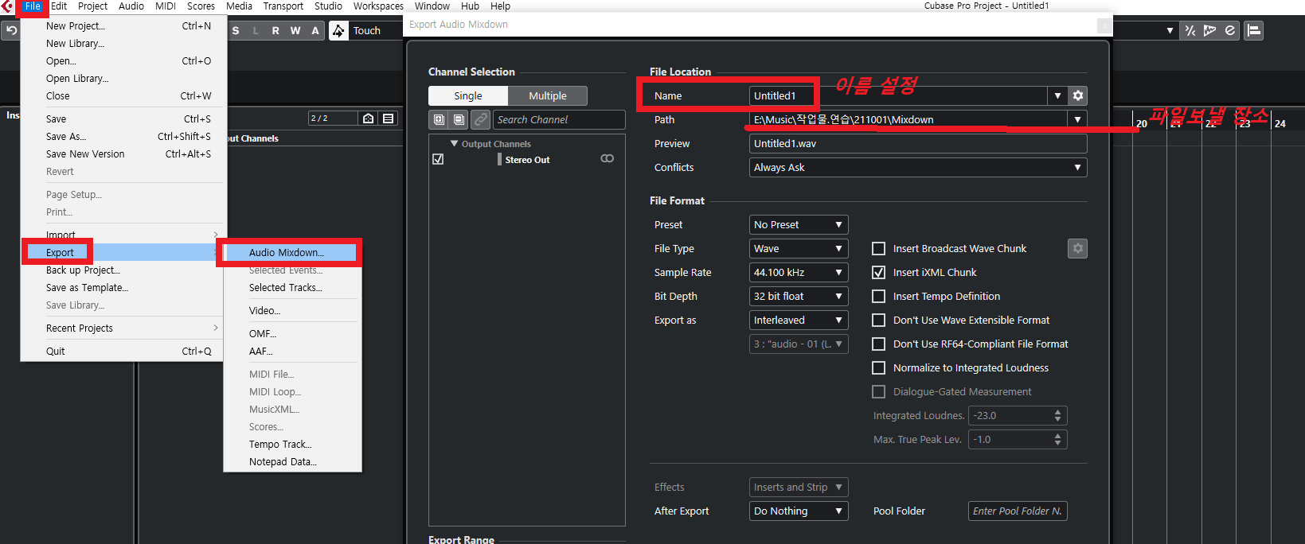Open the Preset dropdown showing No Preset
Image resolution: width=1305 pixels, height=544 pixels.
799,224
